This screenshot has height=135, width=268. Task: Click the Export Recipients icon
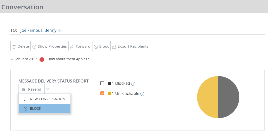click(x=114, y=47)
